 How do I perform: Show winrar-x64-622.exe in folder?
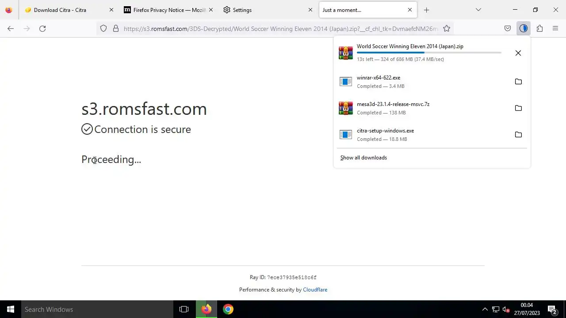pos(518,82)
